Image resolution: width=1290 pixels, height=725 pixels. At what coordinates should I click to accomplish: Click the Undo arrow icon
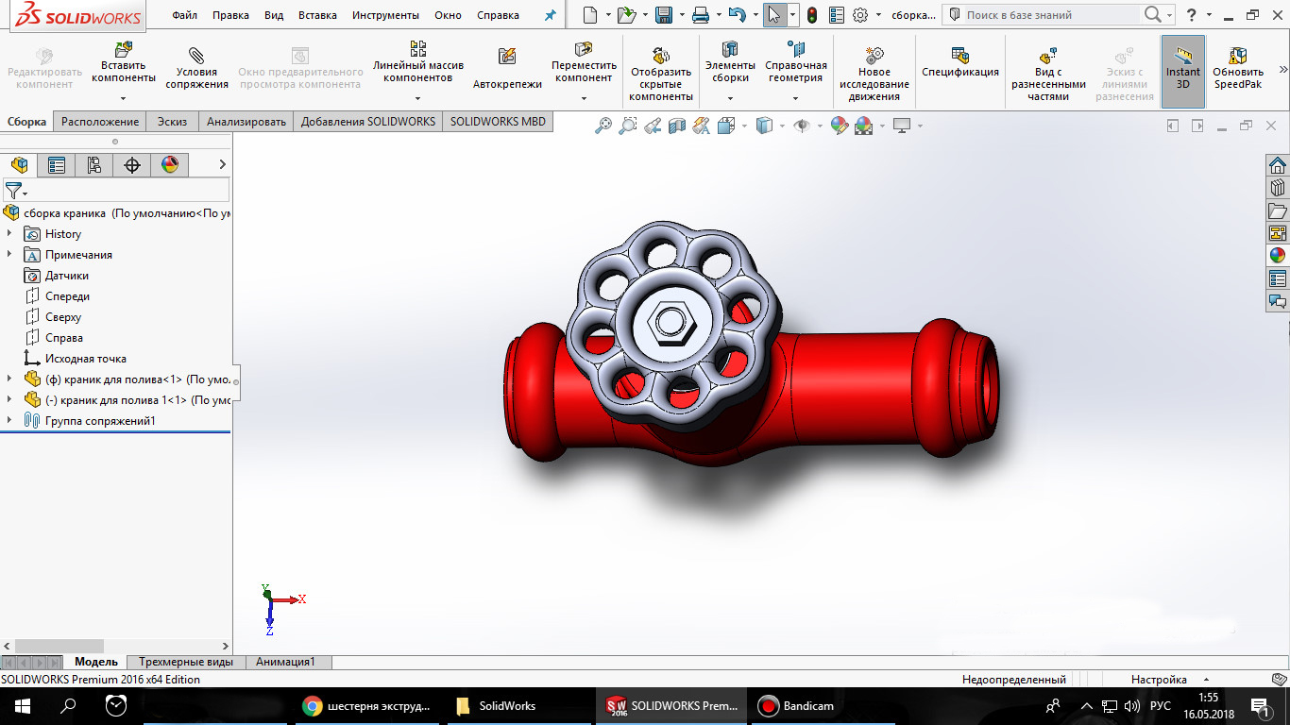point(738,15)
